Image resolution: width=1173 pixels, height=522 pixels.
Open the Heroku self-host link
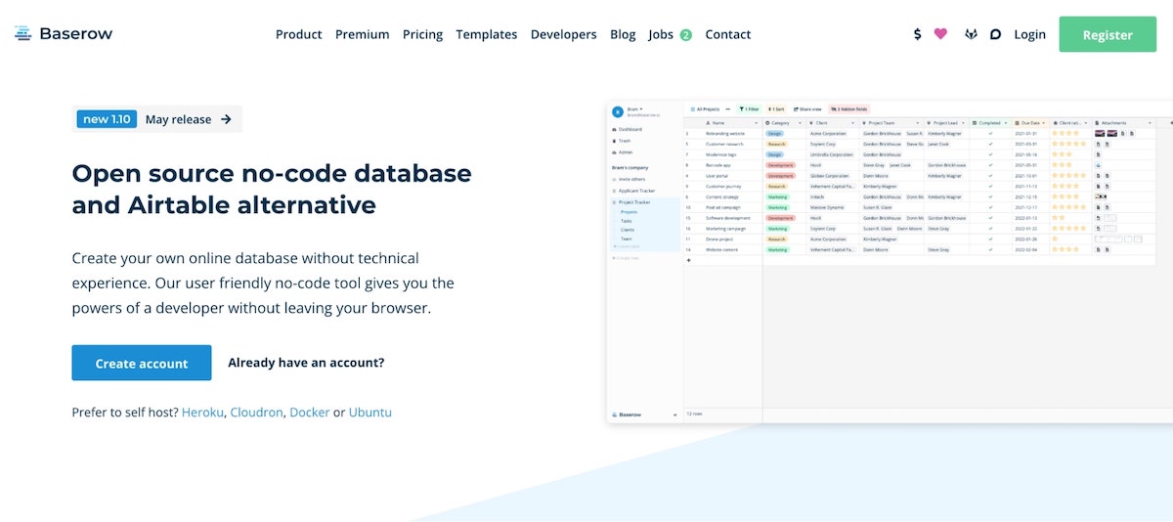pyautogui.click(x=203, y=413)
